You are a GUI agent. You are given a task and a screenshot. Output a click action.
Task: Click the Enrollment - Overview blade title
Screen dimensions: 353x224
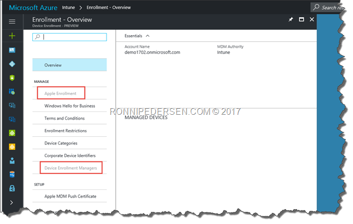click(x=62, y=20)
